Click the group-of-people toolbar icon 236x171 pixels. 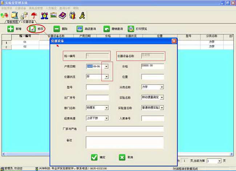[x=72, y=15]
